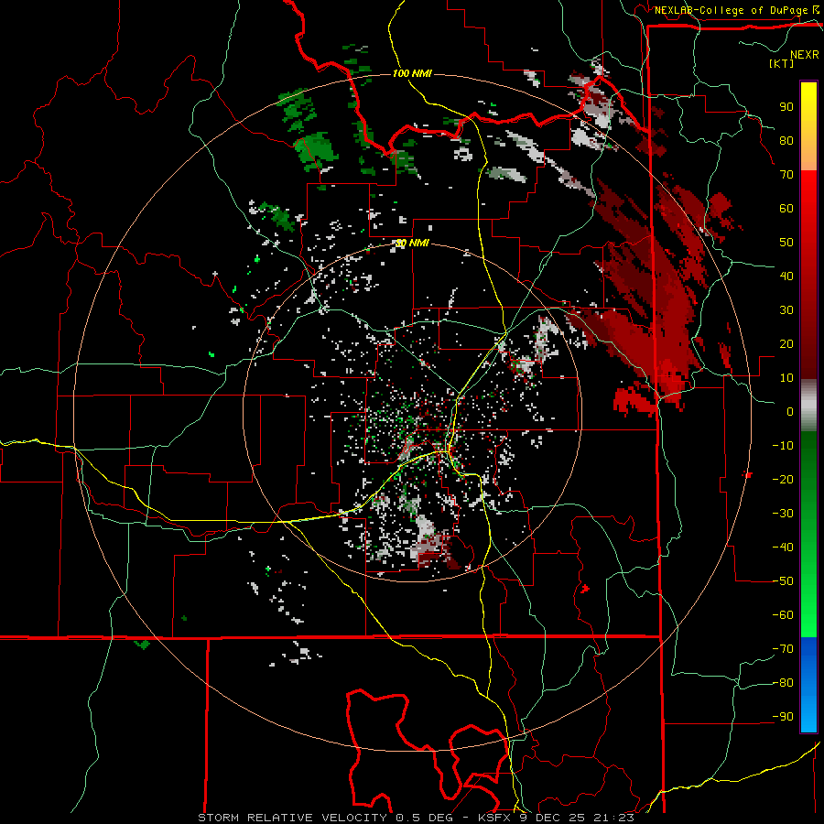Click the -90 value on velocity scale

point(783,717)
